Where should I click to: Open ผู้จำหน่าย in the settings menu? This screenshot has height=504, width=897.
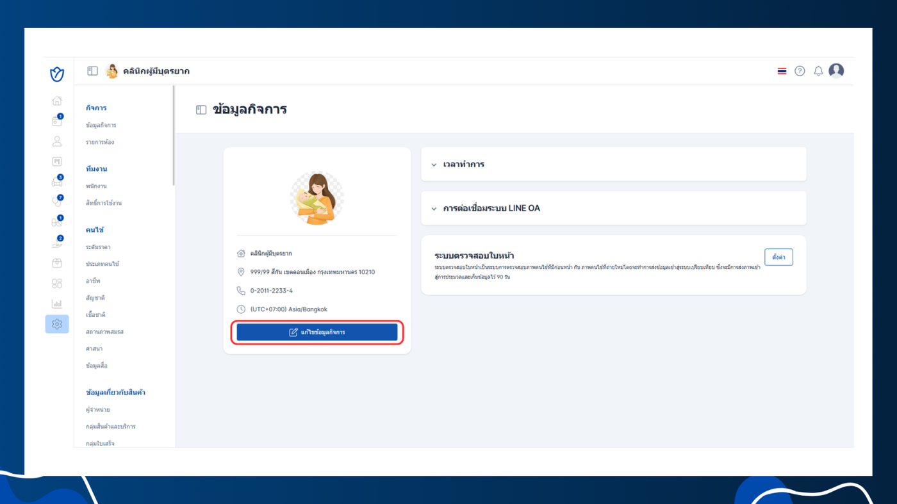tap(98, 410)
